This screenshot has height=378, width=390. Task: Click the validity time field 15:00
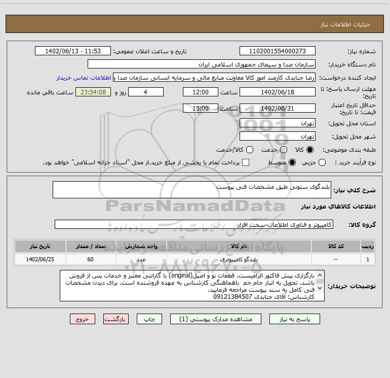click(x=201, y=108)
